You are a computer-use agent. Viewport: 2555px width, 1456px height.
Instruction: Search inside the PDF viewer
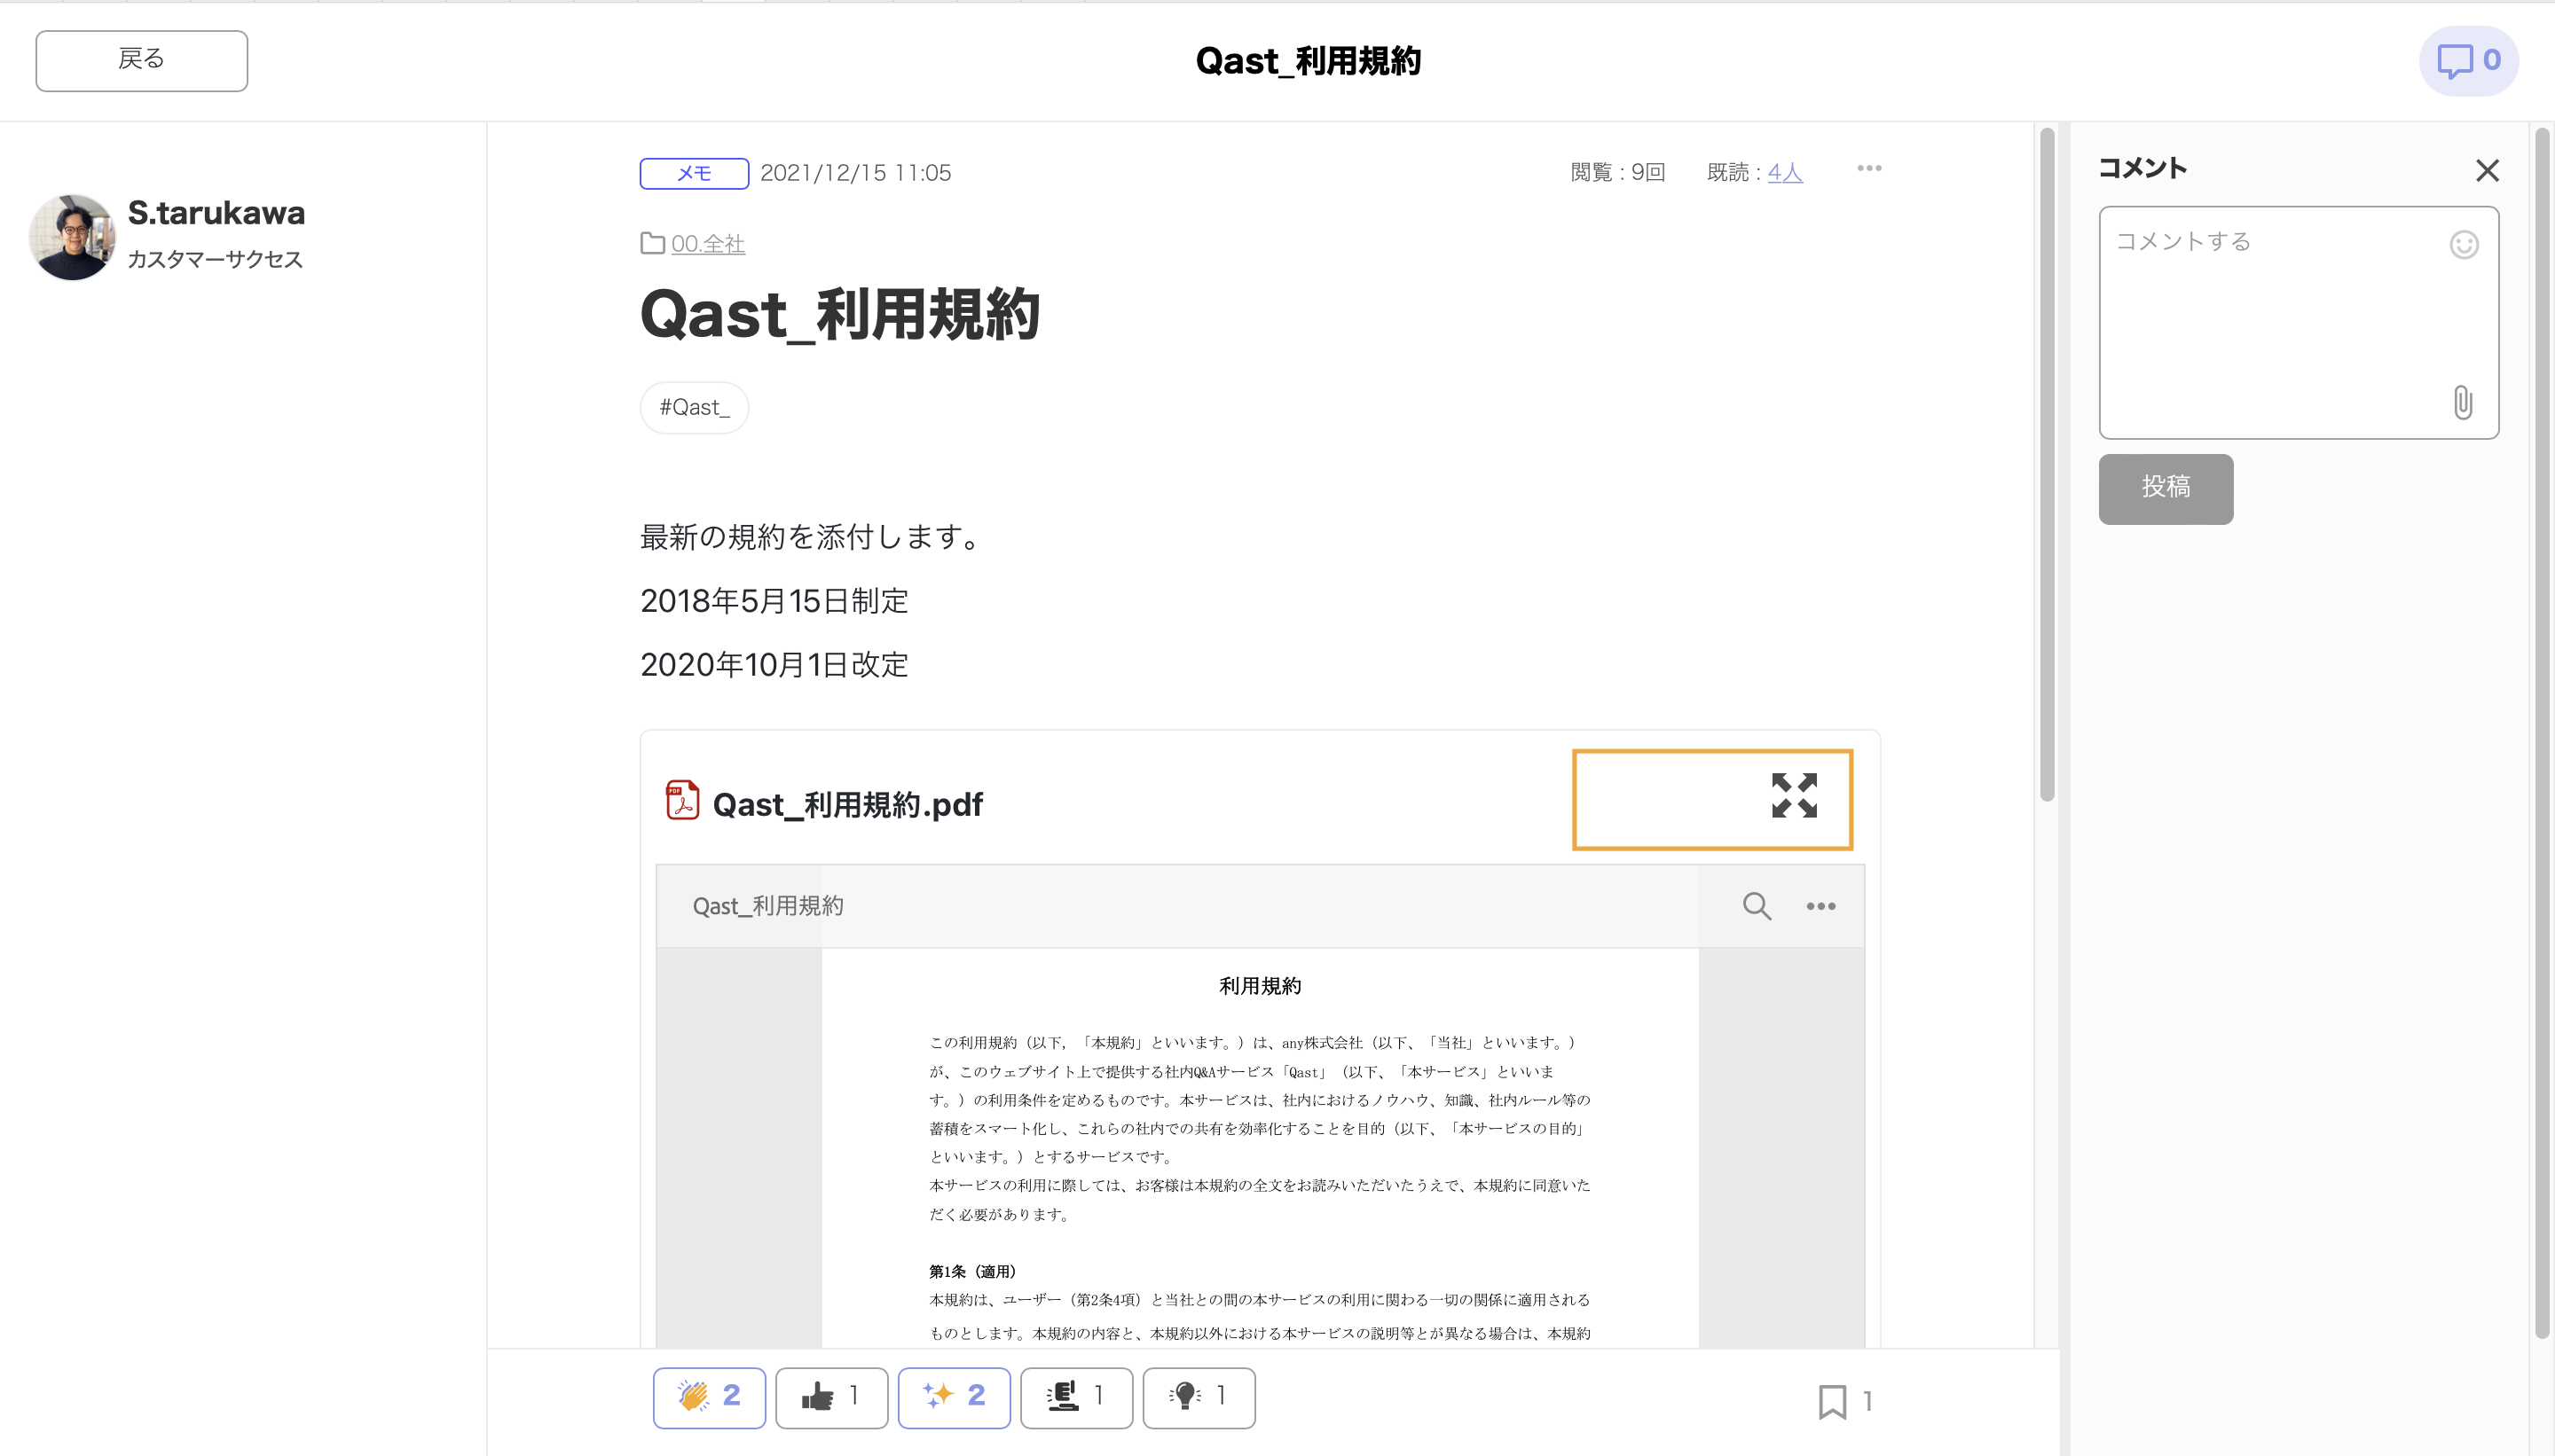[x=1757, y=906]
